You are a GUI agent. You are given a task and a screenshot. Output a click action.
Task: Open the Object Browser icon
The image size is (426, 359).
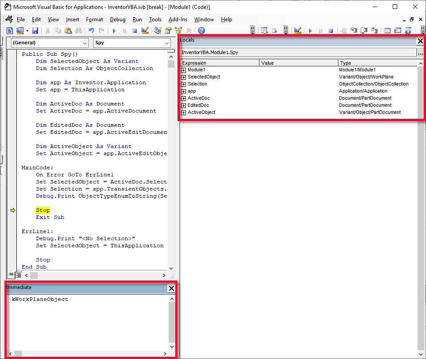point(178,31)
